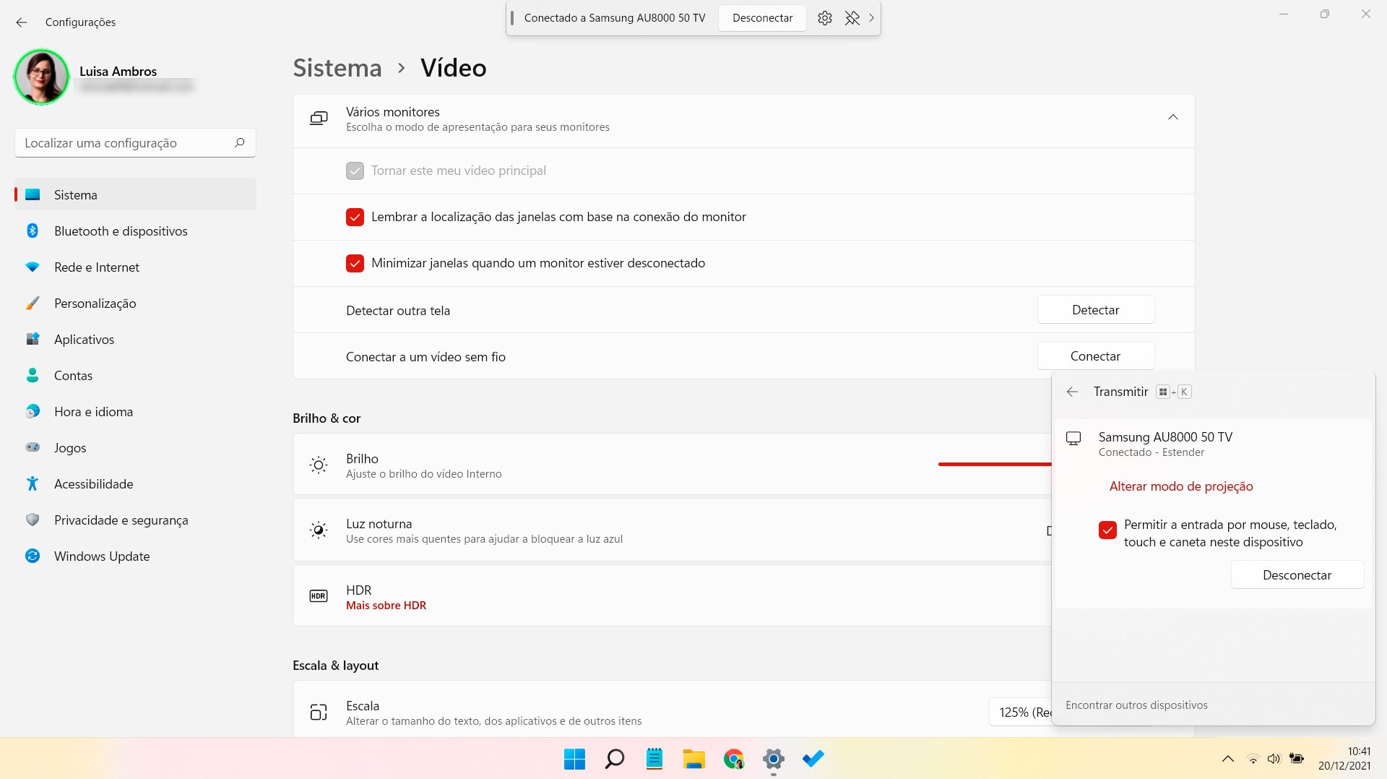Collapse the Vários monitores section
Viewport: 1387px width, 779px height.
(x=1172, y=116)
